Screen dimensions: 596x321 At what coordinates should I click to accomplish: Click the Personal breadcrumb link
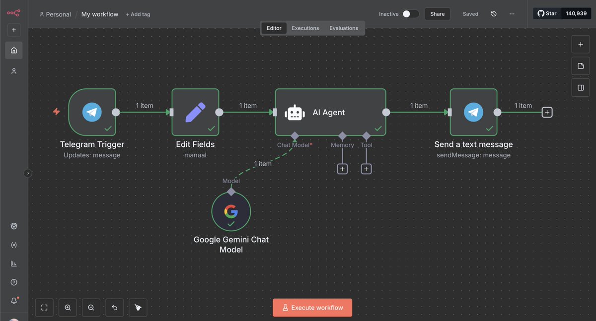coord(55,14)
